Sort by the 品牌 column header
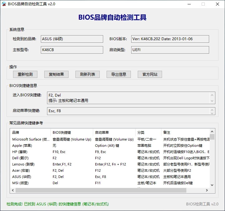225x211 pixels. click(x=30, y=132)
